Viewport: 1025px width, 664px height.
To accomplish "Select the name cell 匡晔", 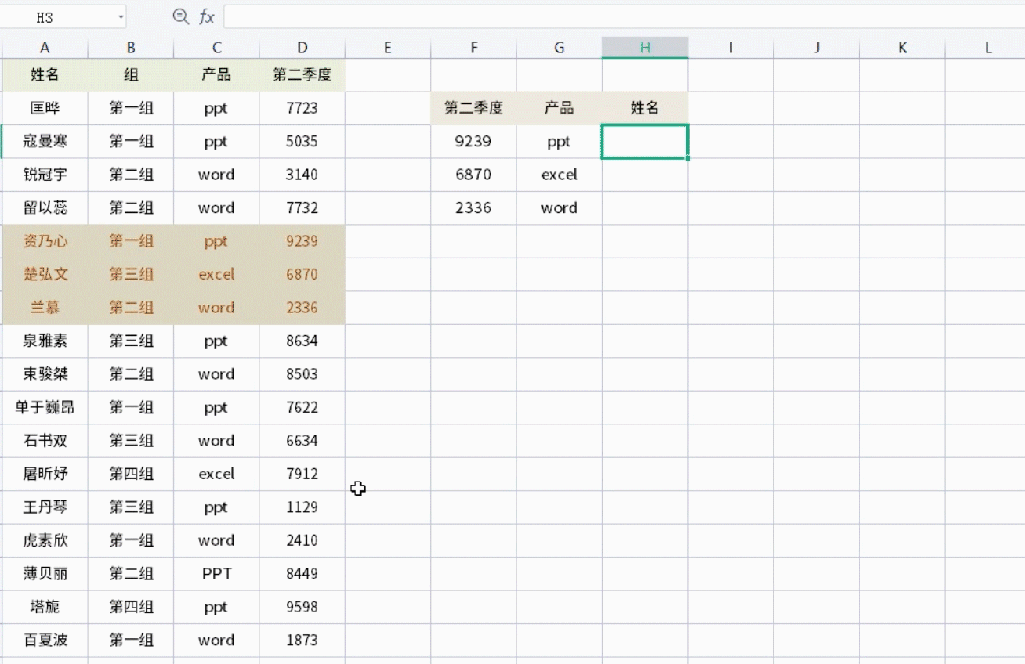I will click(45, 108).
